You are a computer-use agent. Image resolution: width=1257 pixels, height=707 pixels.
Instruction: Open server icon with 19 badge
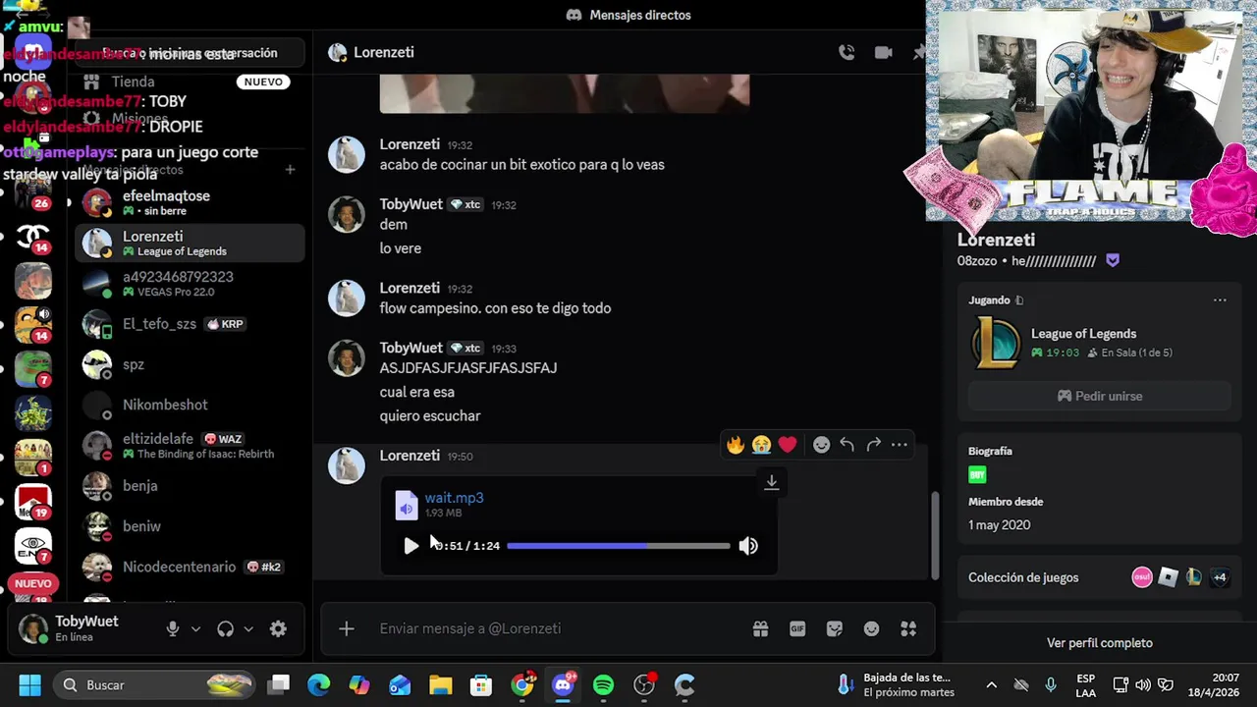pyautogui.click(x=33, y=502)
